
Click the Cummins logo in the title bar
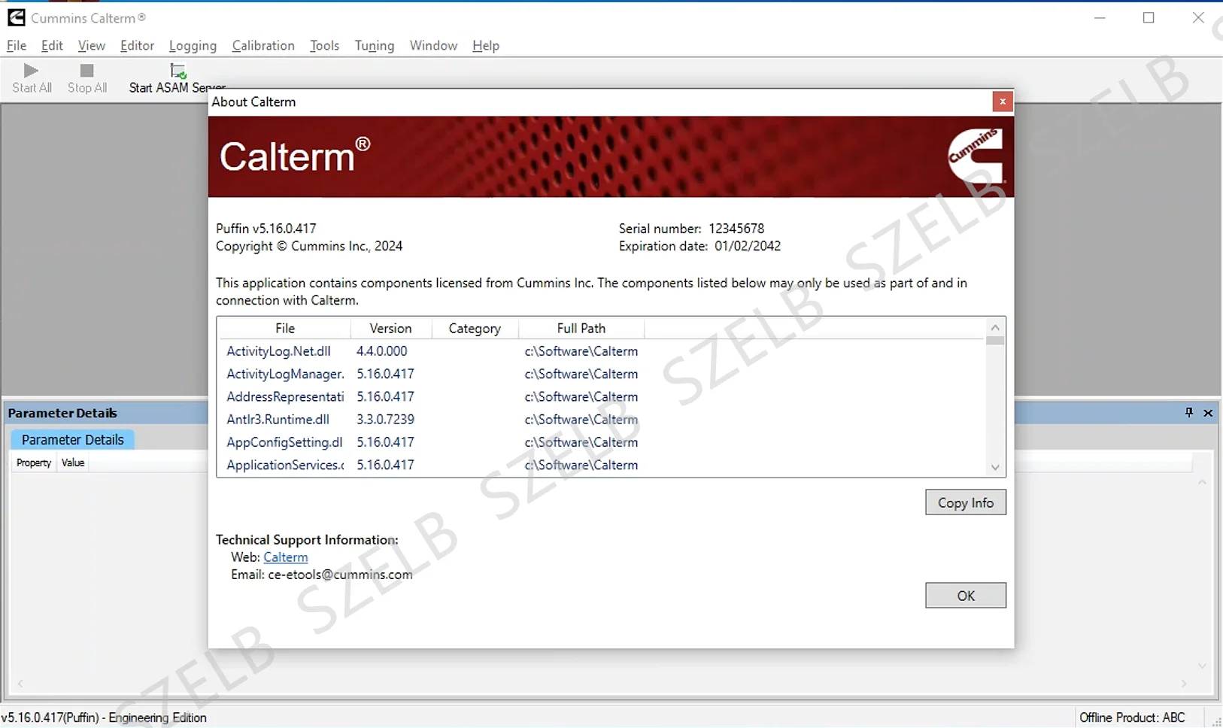pyautogui.click(x=15, y=17)
